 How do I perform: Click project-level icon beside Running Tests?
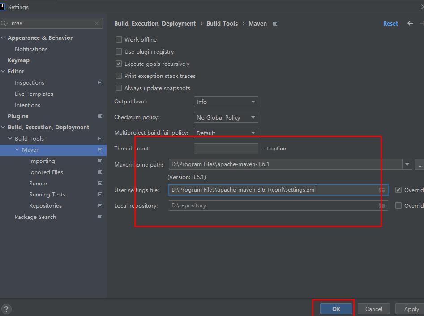(100, 194)
